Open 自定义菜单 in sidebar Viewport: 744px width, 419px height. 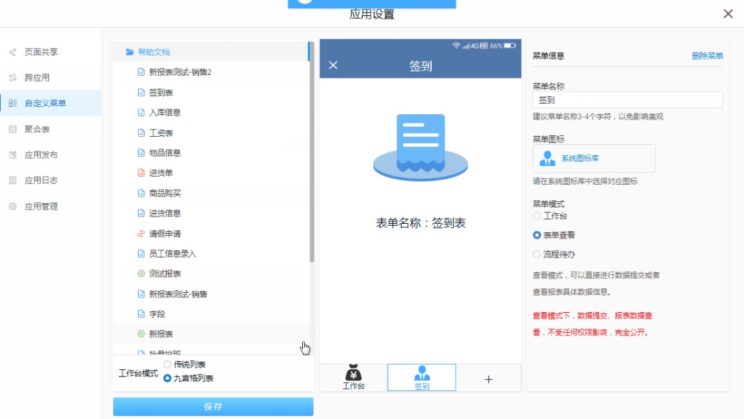45,103
